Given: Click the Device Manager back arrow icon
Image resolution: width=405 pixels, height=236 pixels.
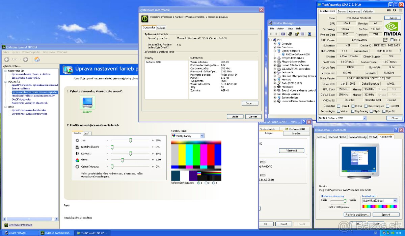Looking at the screenshot, I should 271,34.
